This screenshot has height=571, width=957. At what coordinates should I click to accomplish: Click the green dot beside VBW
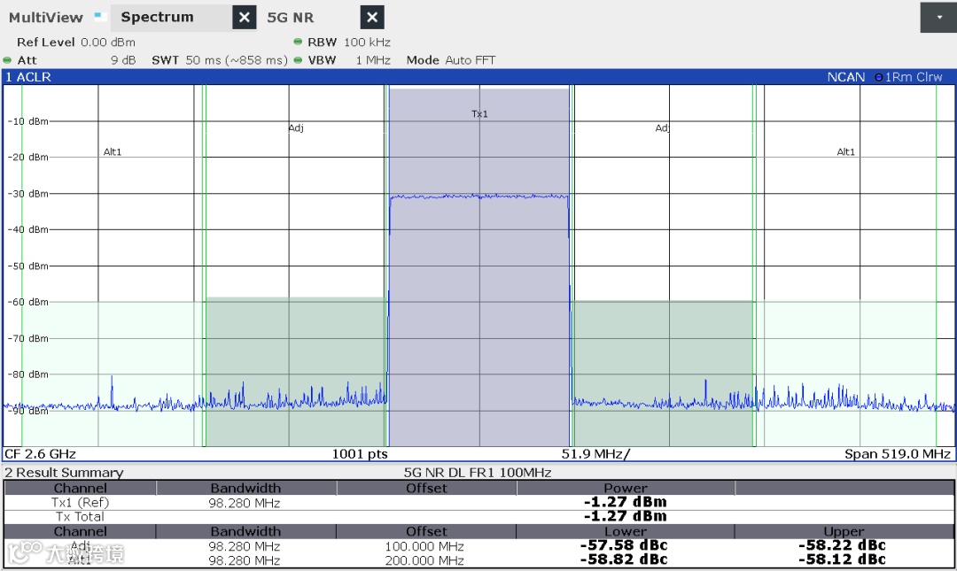(x=298, y=60)
